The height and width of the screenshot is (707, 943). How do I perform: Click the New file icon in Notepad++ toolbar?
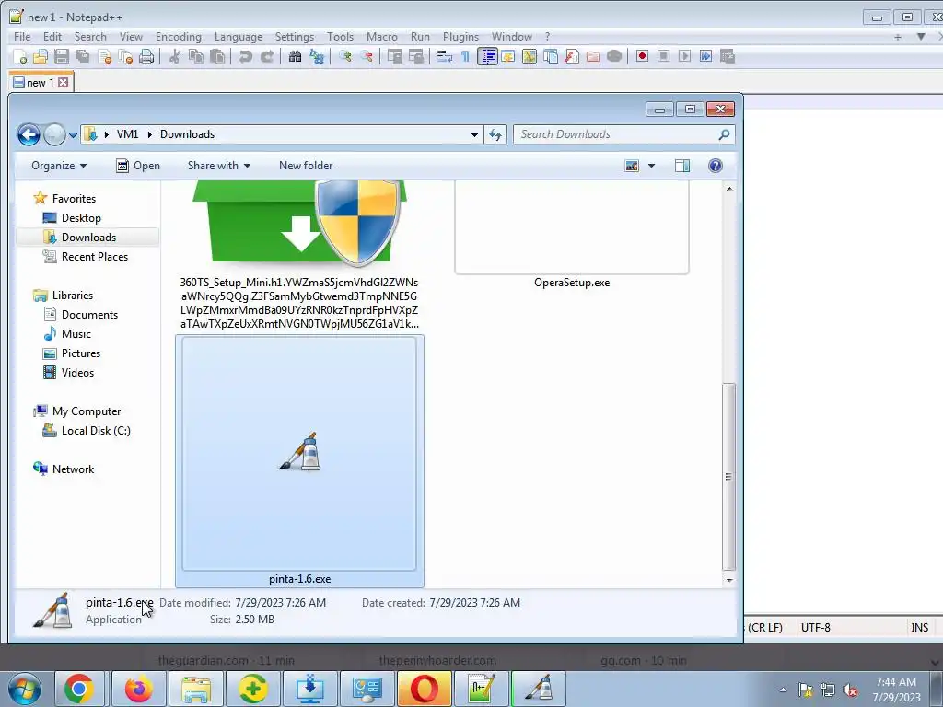(x=20, y=56)
